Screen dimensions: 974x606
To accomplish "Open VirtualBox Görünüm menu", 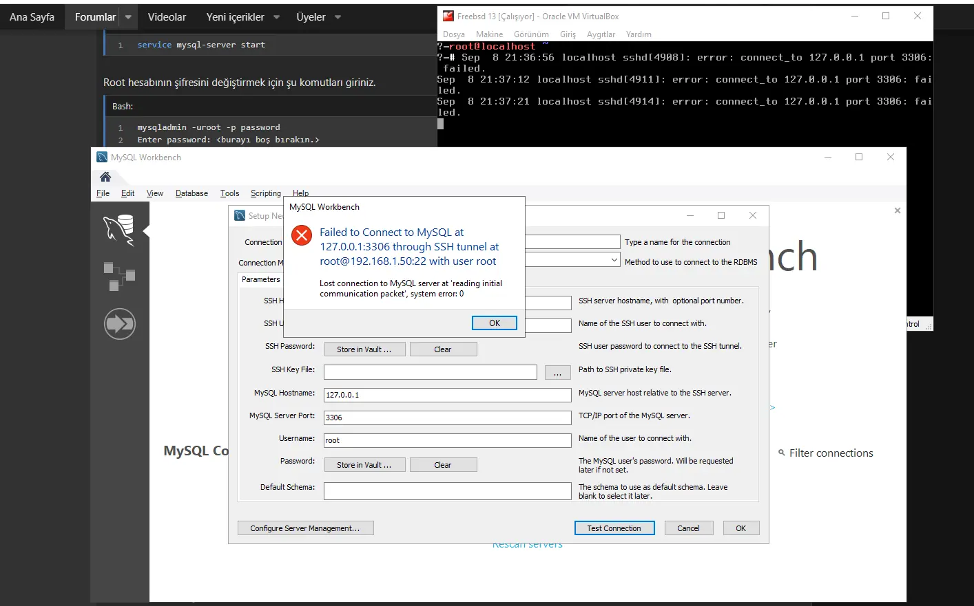I will [531, 34].
